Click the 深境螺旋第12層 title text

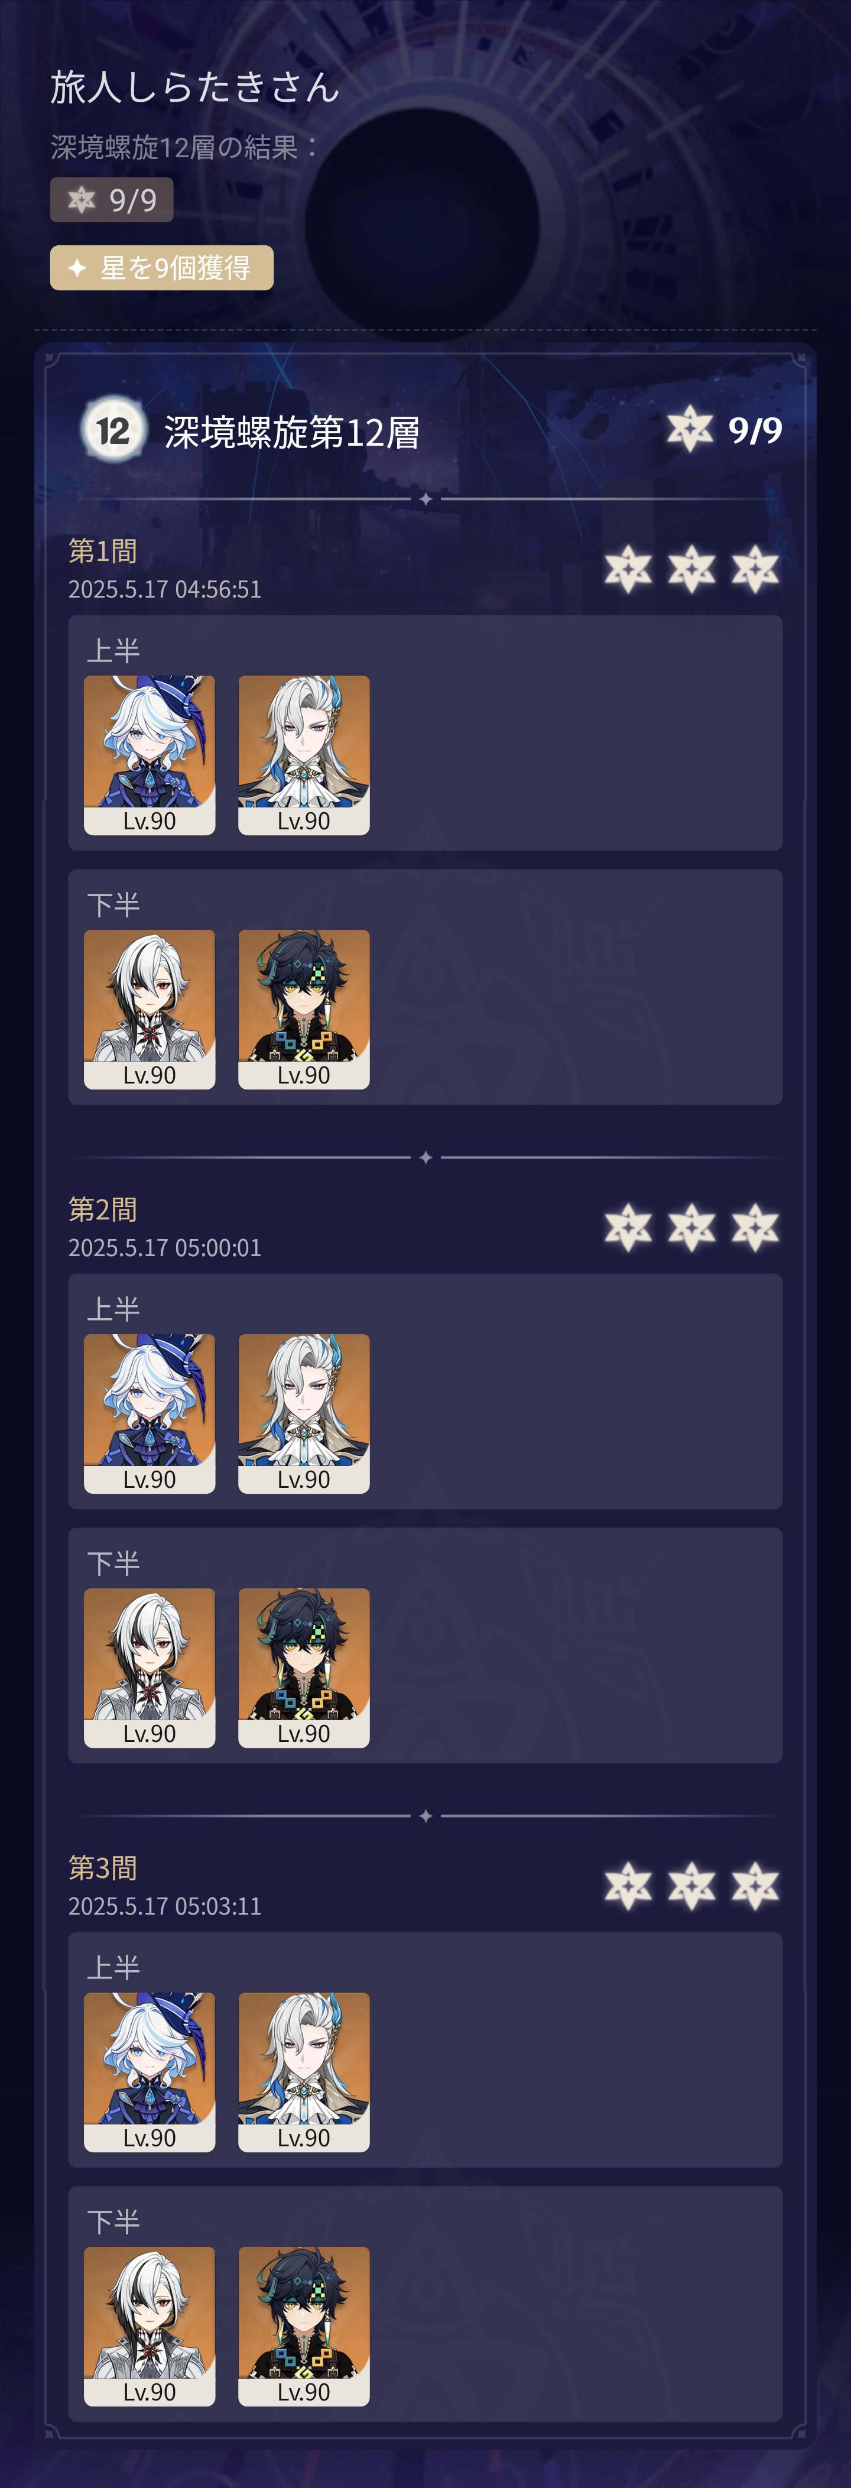(x=292, y=432)
